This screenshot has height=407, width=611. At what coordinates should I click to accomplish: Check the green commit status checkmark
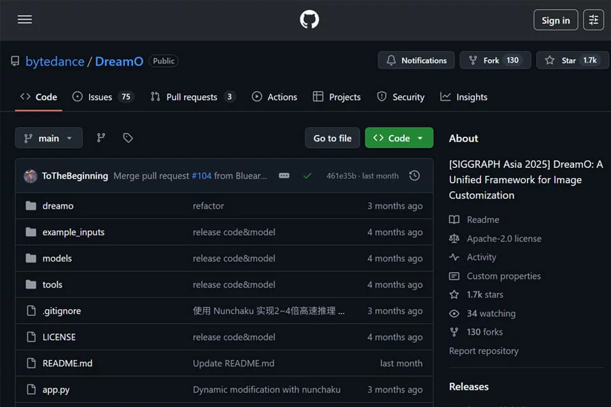(307, 176)
